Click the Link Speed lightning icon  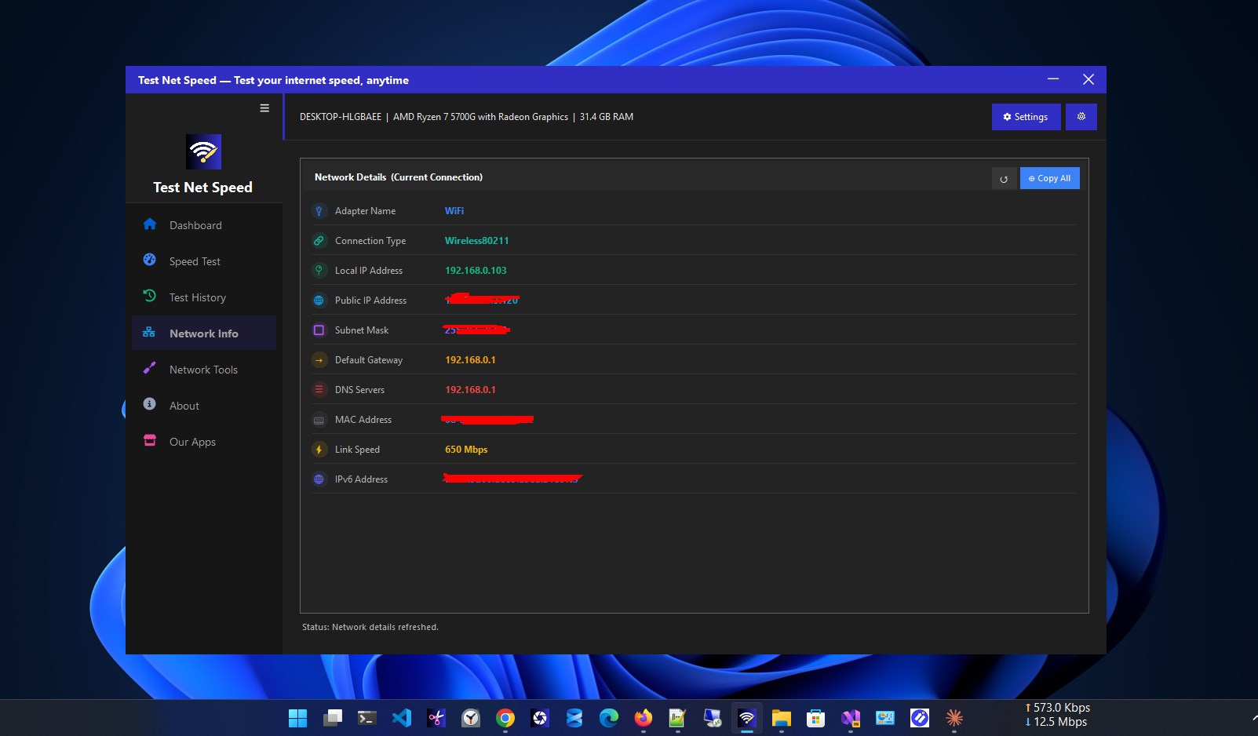(x=319, y=450)
